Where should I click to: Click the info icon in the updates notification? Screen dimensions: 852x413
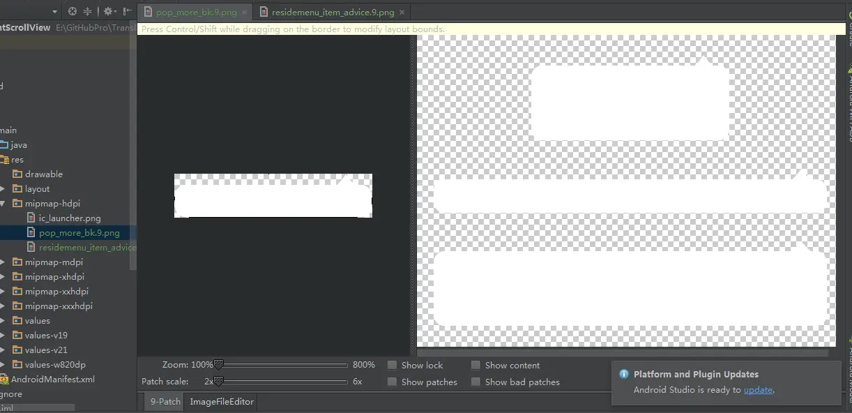[x=624, y=375]
